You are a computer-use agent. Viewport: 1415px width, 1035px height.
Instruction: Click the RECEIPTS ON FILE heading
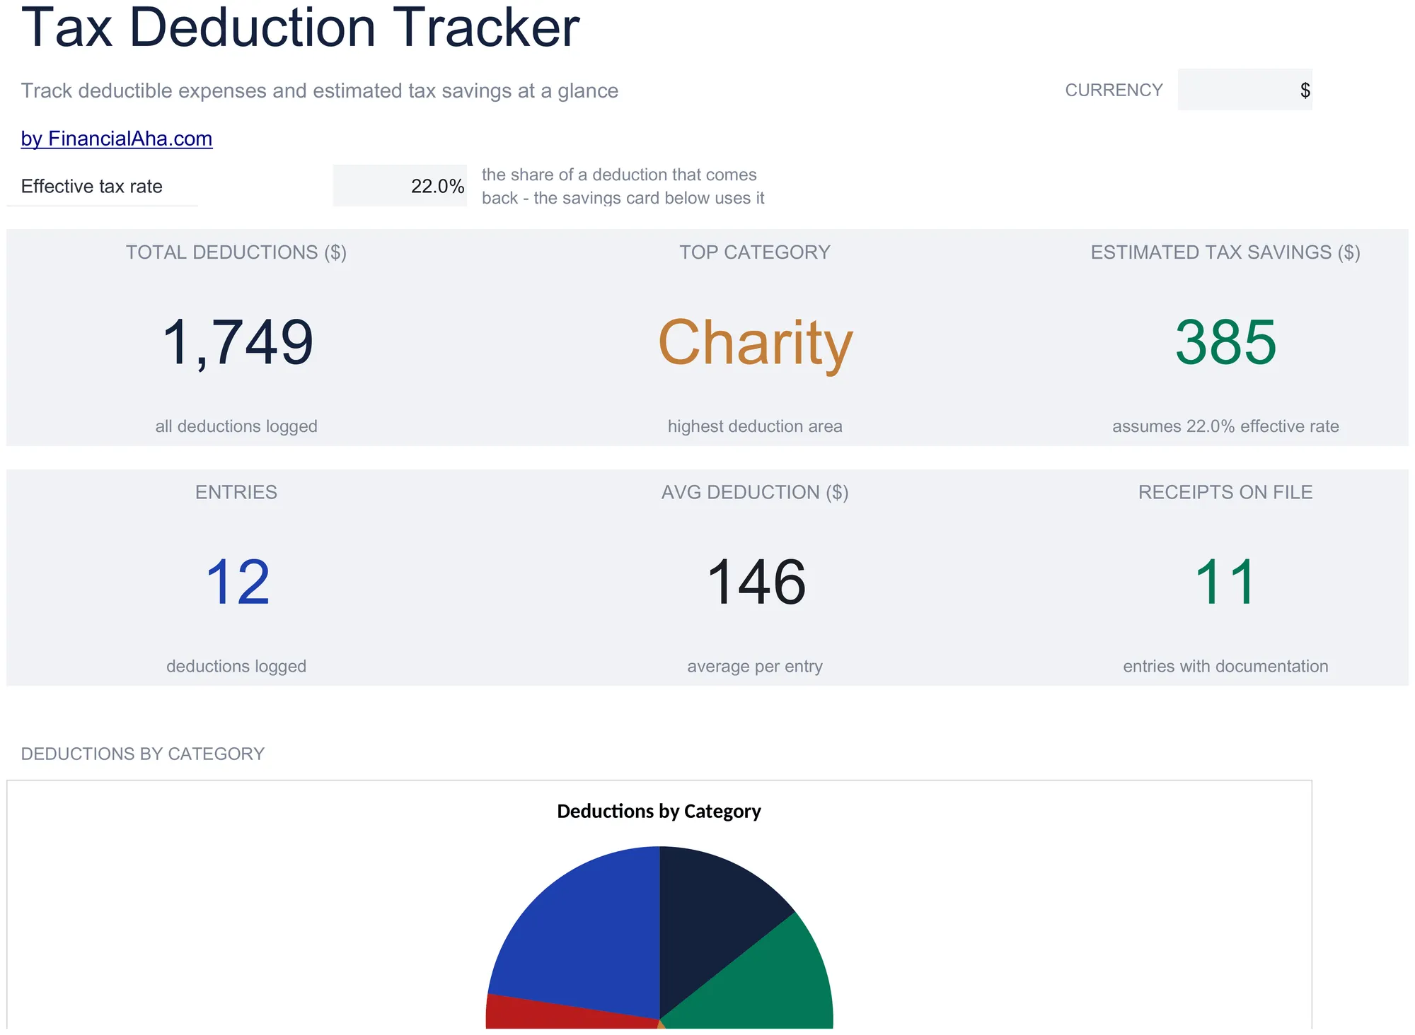(1225, 492)
